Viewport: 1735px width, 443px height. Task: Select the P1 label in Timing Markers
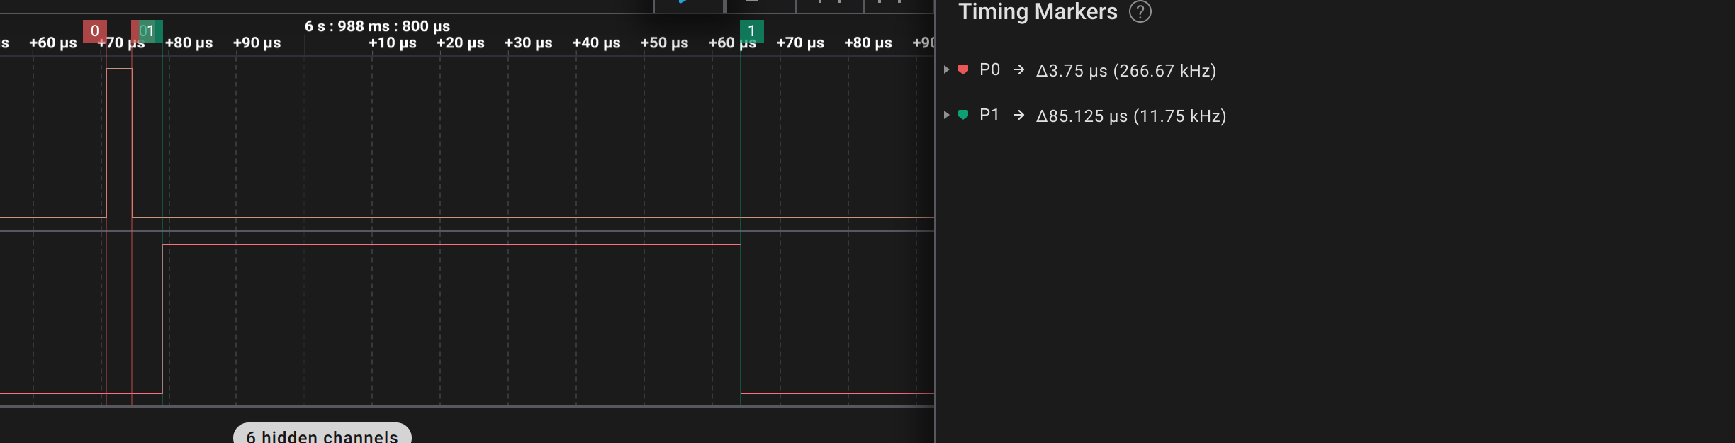(x=989, y=115)
